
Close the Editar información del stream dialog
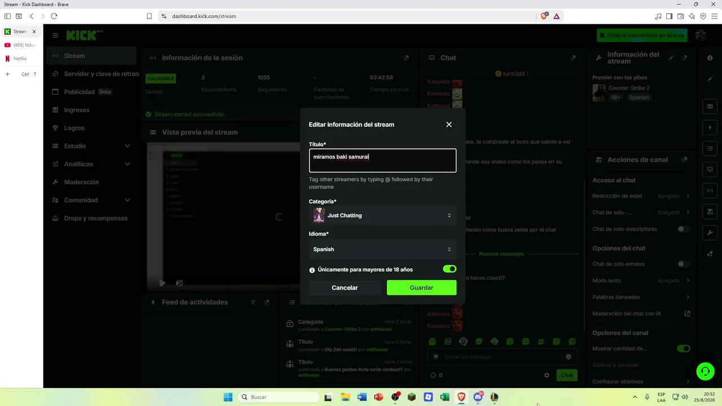tap(449, 125)
